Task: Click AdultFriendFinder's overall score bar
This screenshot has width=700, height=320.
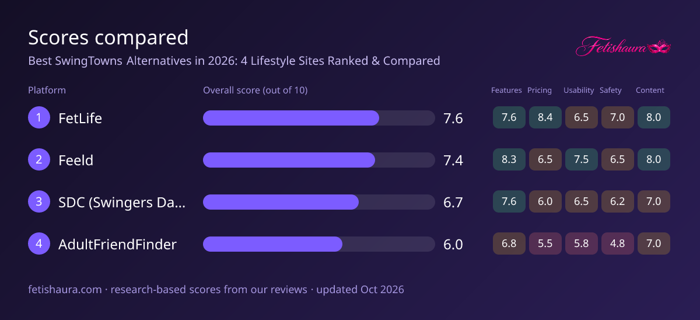Action: point(318,244)
